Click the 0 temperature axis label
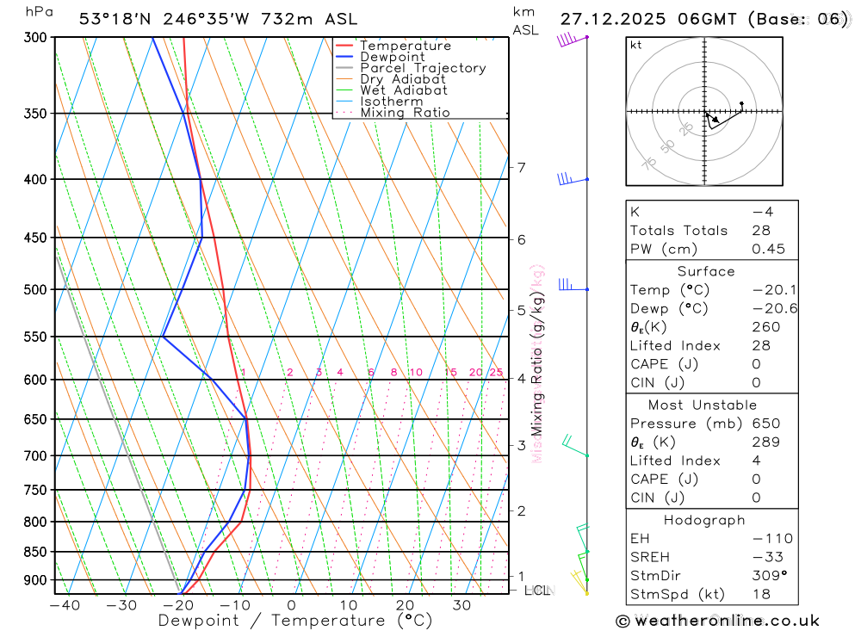Screen dimensions: 861x631 pos(292,605)
